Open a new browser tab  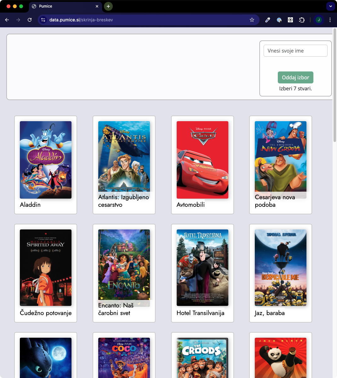point(108,6)
